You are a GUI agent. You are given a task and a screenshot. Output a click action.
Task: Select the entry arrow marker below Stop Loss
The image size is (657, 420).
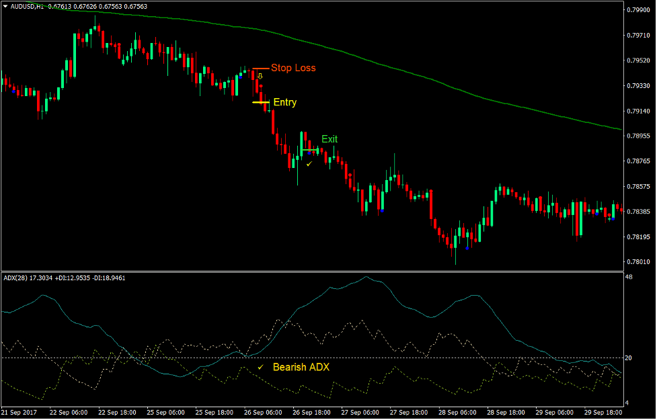click(260, 76)
